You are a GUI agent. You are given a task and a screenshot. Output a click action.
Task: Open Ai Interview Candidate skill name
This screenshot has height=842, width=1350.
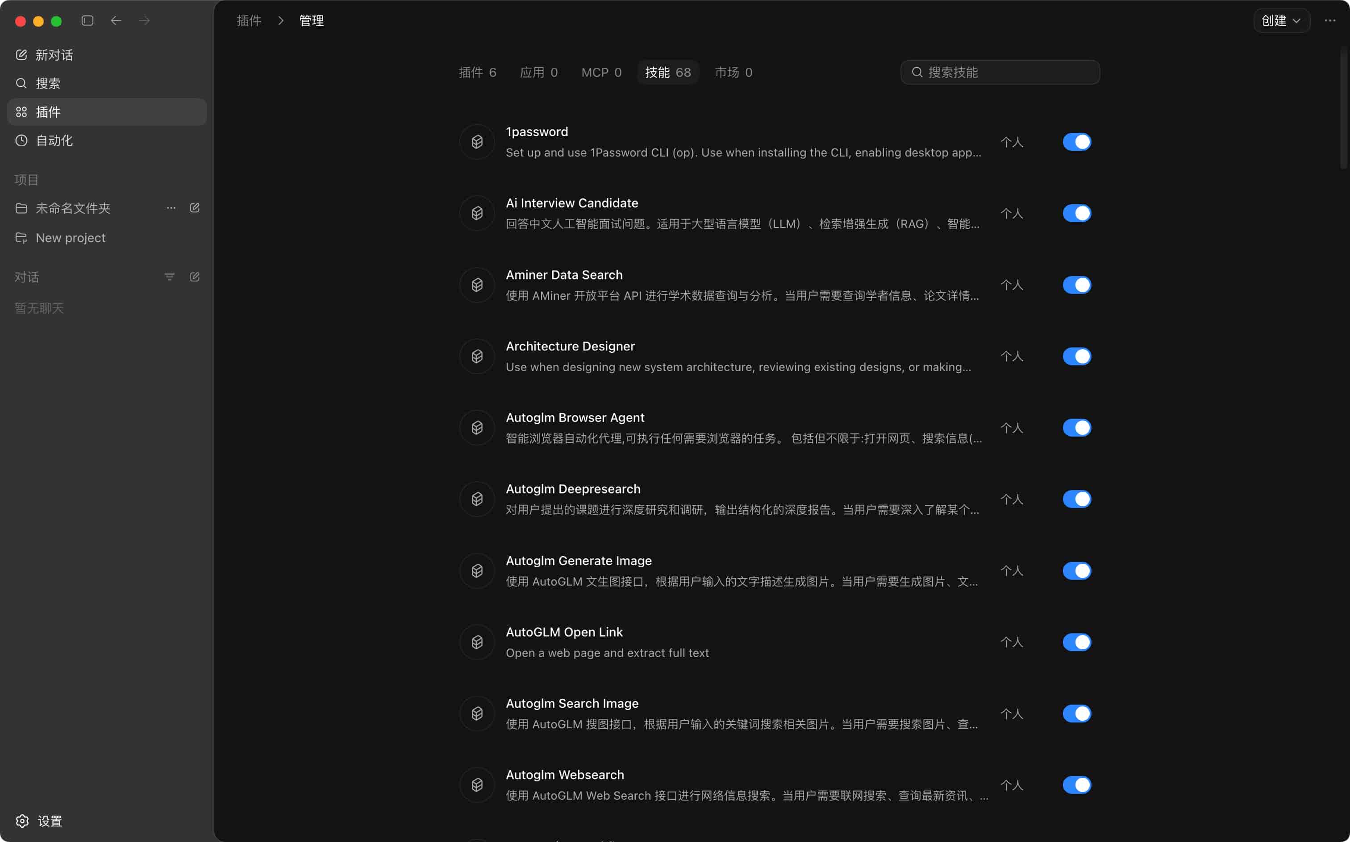(572, 203)
